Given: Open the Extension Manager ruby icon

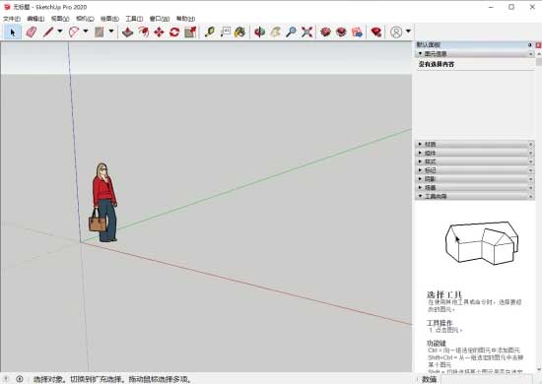Looking at the screenshot, I should click(376, 32).
